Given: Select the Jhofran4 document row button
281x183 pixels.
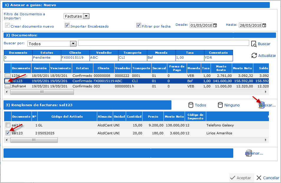Looking at the screenshot, I should click(8, 86).
